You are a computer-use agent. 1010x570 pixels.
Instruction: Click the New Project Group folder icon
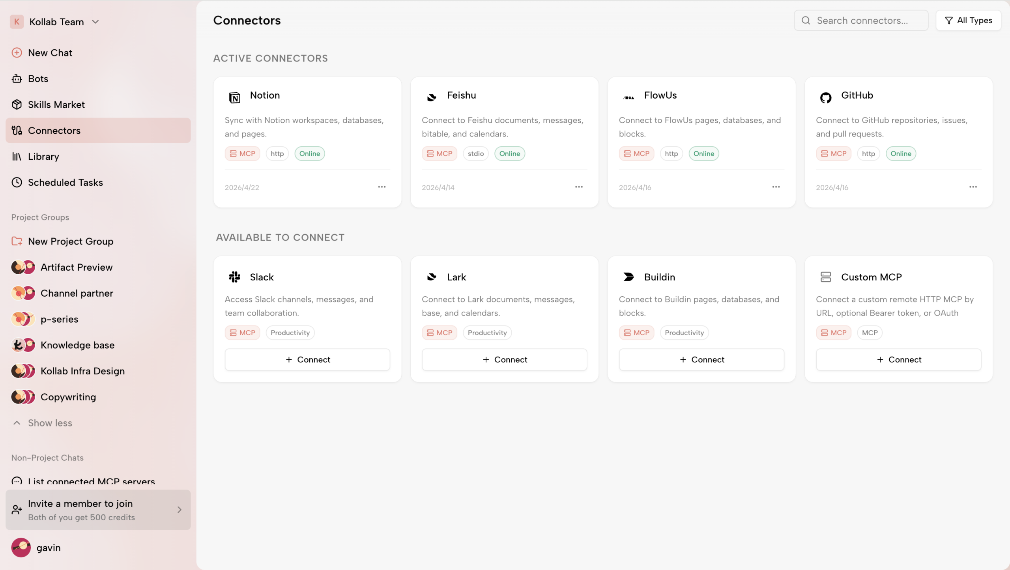tap(17, 241)
